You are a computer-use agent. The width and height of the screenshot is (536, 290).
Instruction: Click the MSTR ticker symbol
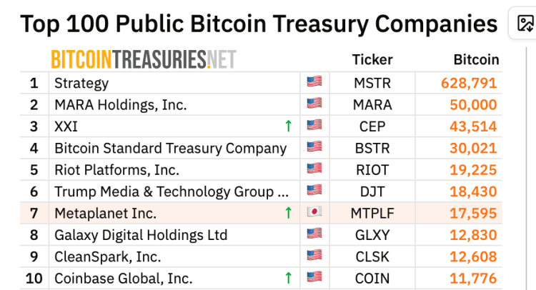coord(372,83)
